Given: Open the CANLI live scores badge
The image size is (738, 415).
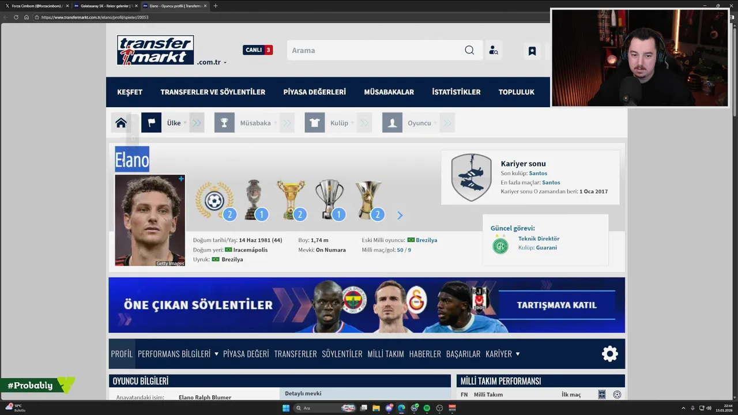Looking at the screenshot, I should point(258,50).
